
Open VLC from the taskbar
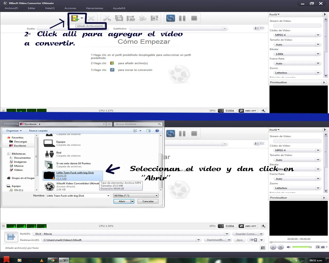coord(42,260)
